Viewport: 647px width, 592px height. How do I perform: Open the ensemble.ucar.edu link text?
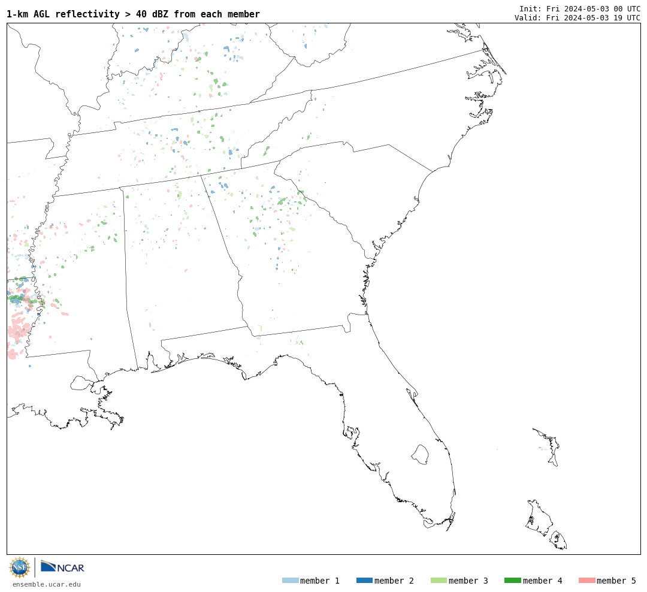47,584
